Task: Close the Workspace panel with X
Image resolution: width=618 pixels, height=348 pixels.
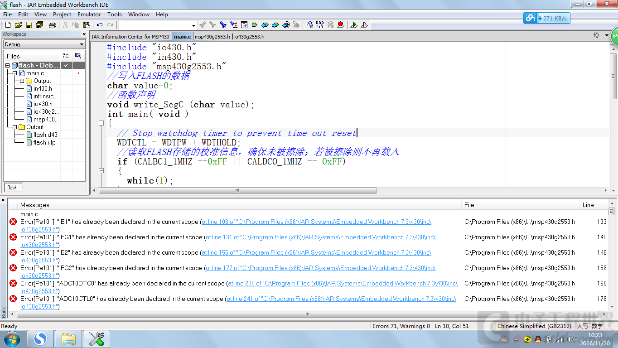Action: [x=84, y=34]
